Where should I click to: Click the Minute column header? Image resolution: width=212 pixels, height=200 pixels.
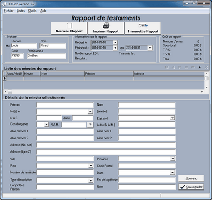pyautogui.click(x=32, y=74)
